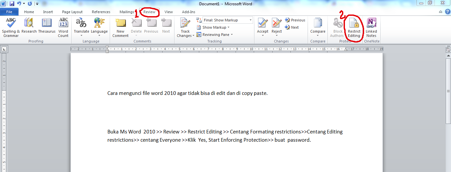
Task: Open Restrict Editing pane
Action: click(354, 28)
